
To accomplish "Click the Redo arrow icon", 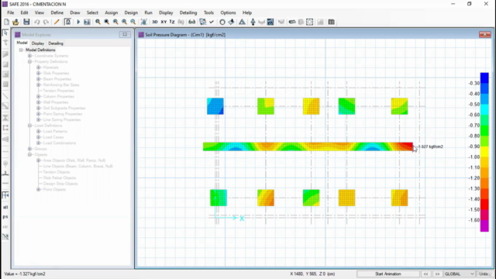I will pos(46,22).
